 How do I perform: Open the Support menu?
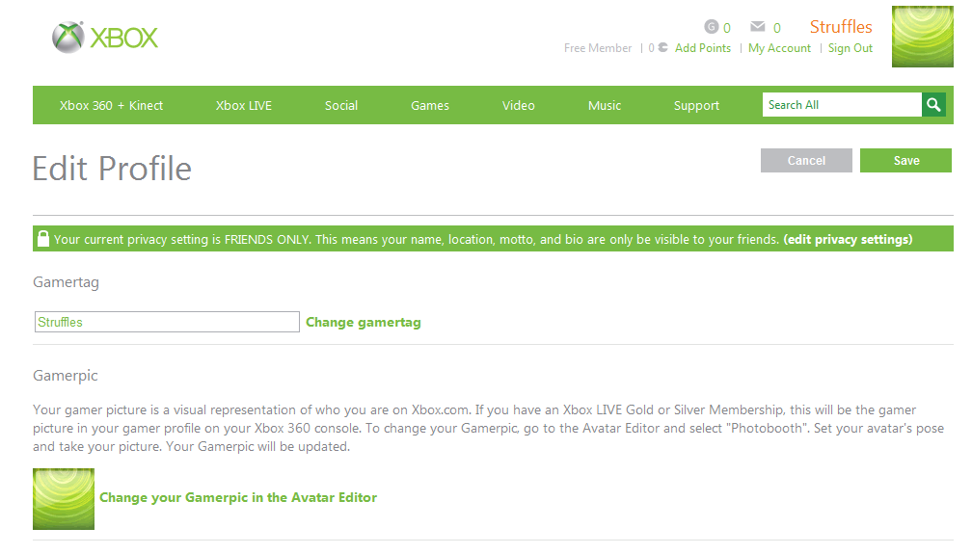(x=696, y=105)
